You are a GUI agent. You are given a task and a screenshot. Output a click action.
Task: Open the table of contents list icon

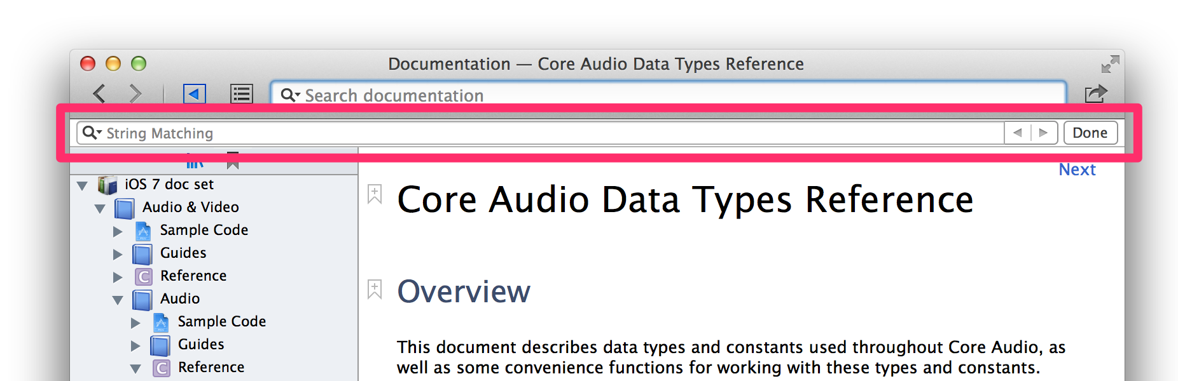(242, 94)
